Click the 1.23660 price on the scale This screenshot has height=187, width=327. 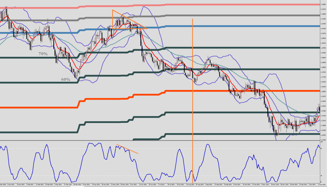click(323, 4)
